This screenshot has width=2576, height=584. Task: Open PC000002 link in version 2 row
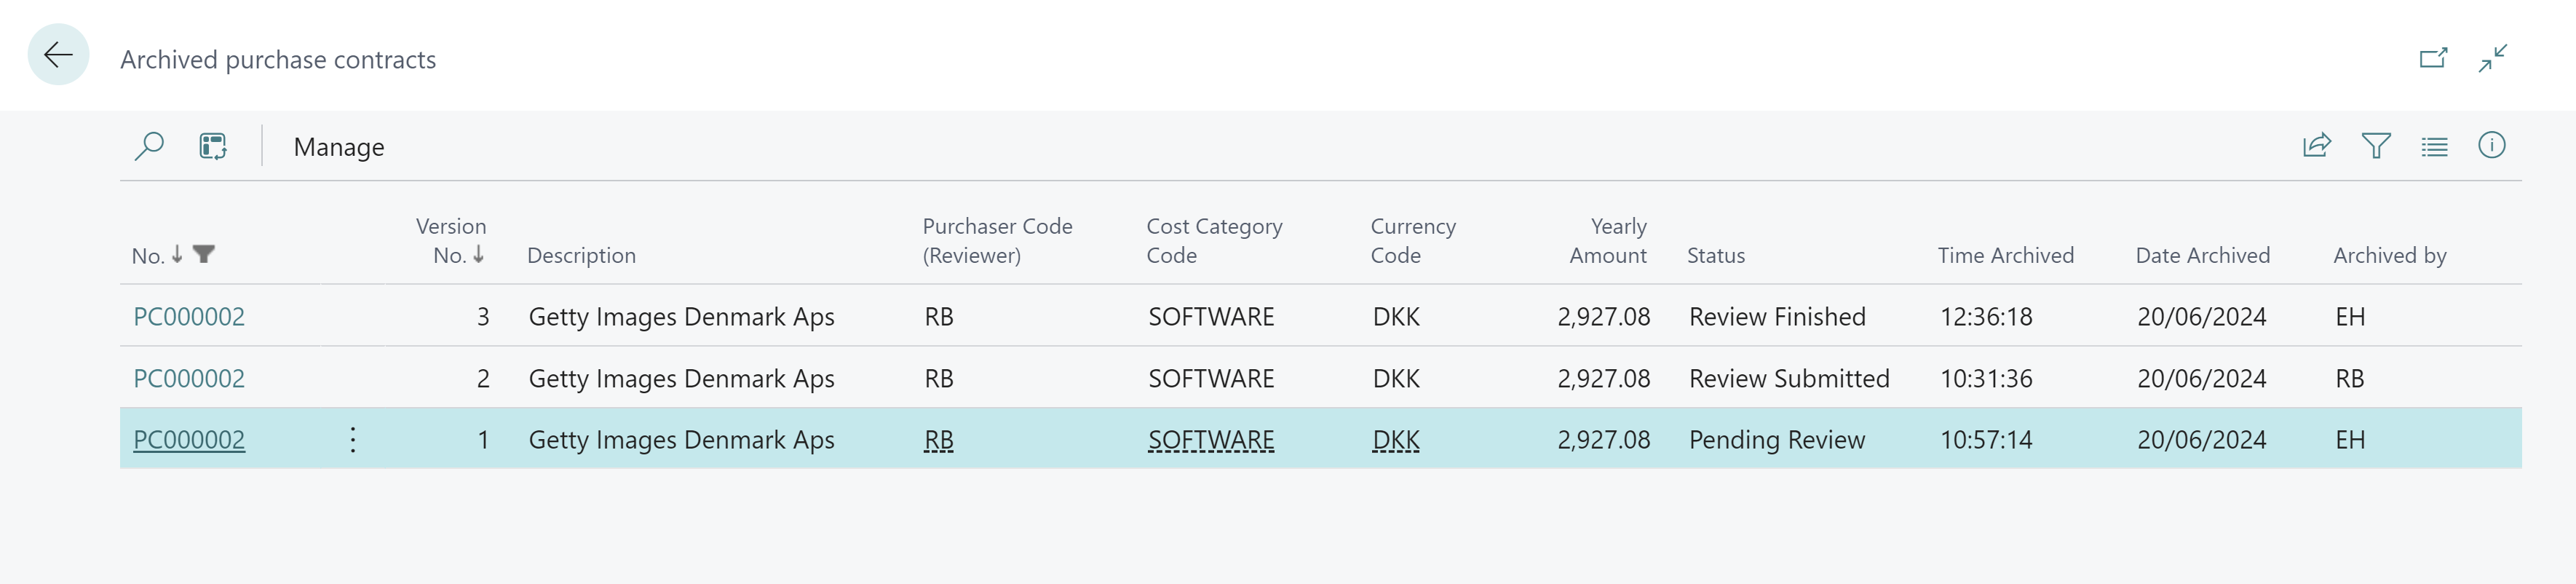coord(189,379)
